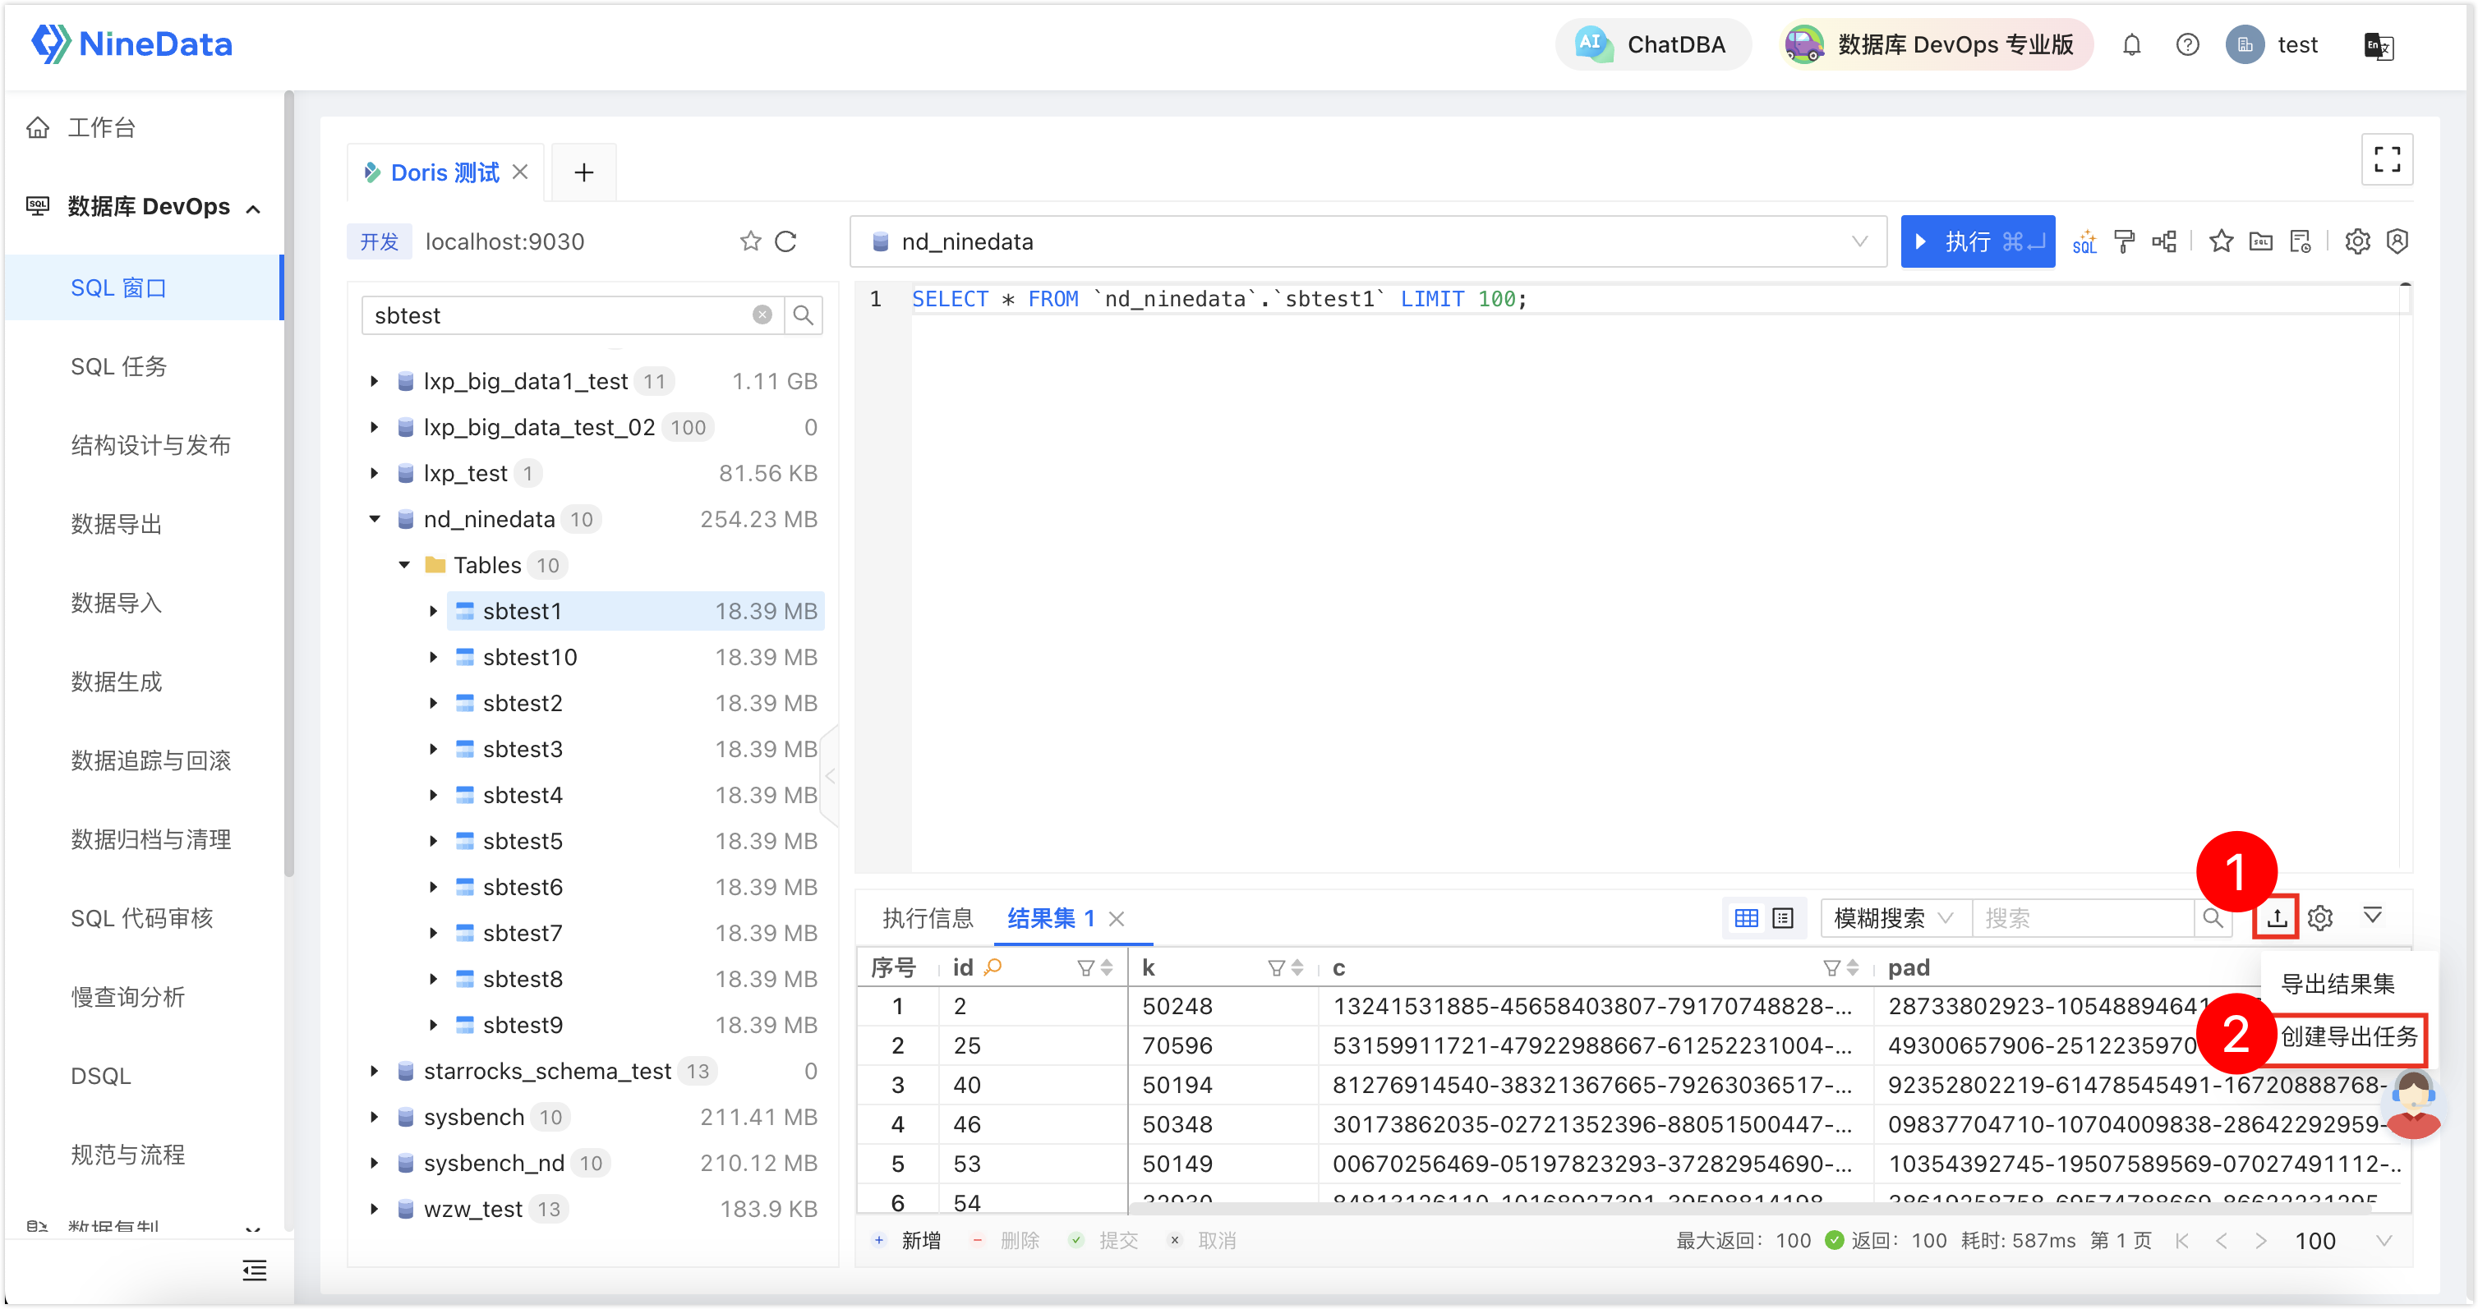The height and width of the screenshot is (1309, 2478).
Task: Switch to the 执行信息 tab
Action: pos(928,918)
